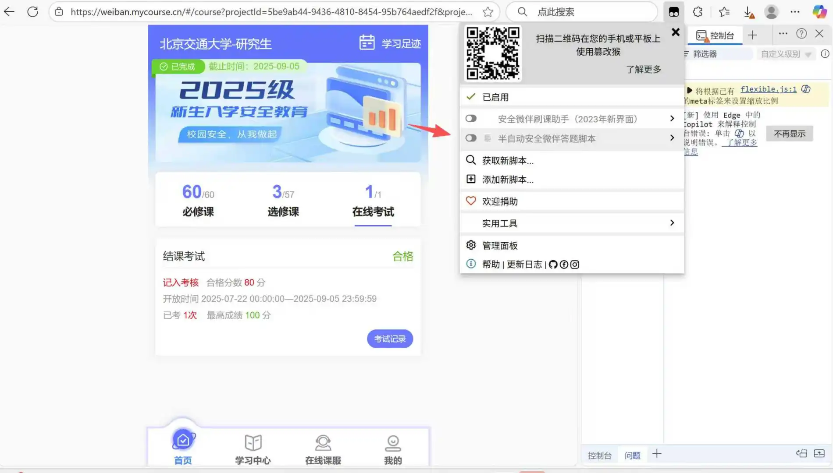Expand the 半自动安全微伴答题脚本 submenu chevron
The width and height of the screenshot is (833, 473).
click(x=672, y=138)
